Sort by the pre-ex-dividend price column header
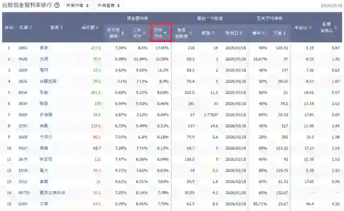Screen dimensions: 344x211 click(184, 33)
